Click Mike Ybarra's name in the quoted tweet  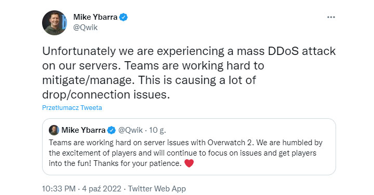(83, 130)
